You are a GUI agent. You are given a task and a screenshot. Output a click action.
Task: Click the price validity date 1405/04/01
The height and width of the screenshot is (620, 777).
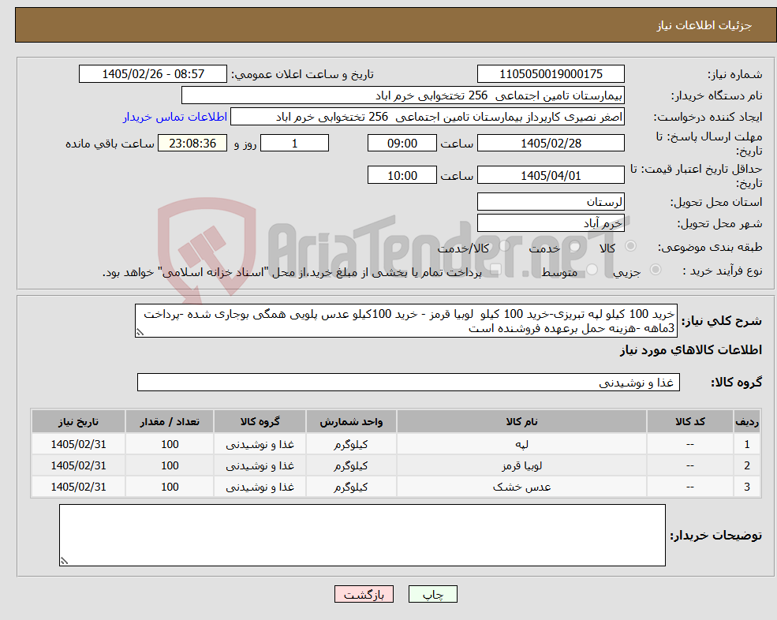click(551, 175)
